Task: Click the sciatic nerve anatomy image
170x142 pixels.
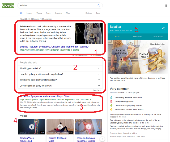Action: 89,33
